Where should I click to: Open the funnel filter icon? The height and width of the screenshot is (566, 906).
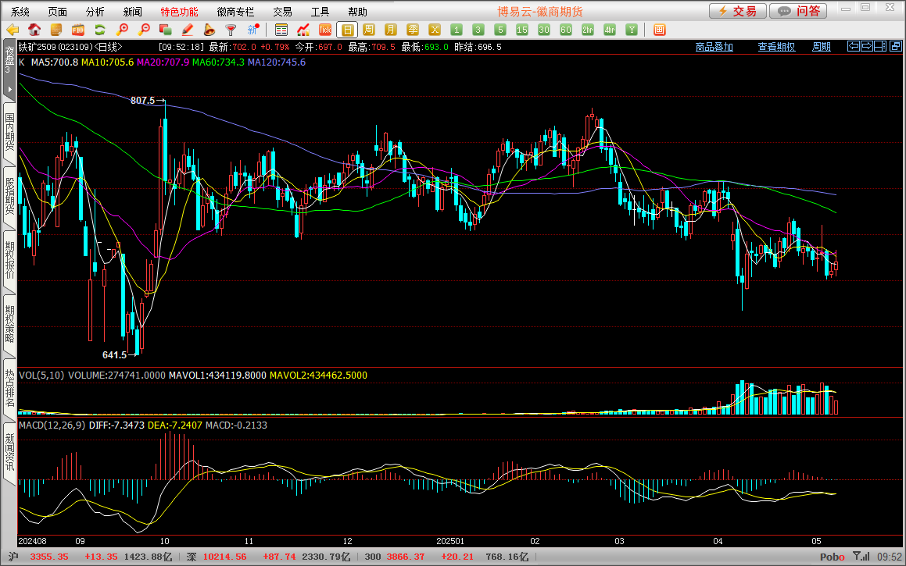tap(231, 30)
